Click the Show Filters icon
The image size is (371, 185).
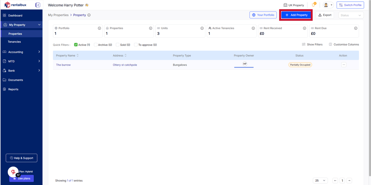pos(304,45)
